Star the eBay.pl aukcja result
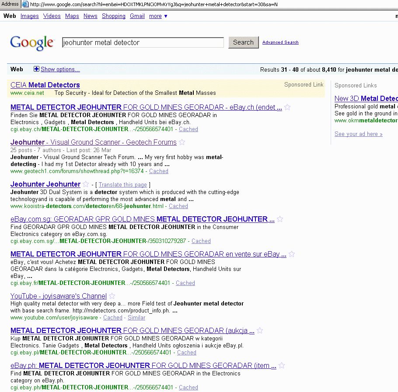 tap(260, 331)
